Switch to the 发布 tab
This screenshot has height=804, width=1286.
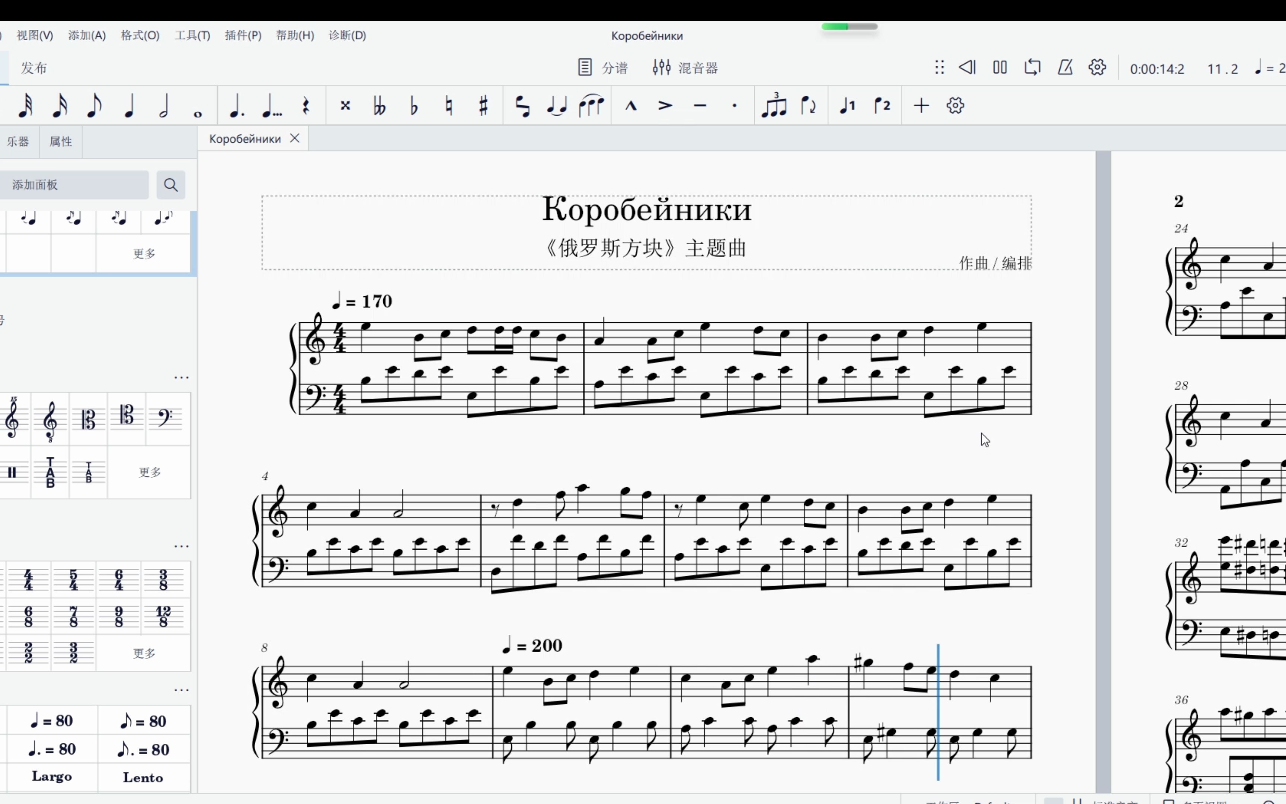[34, 67]
